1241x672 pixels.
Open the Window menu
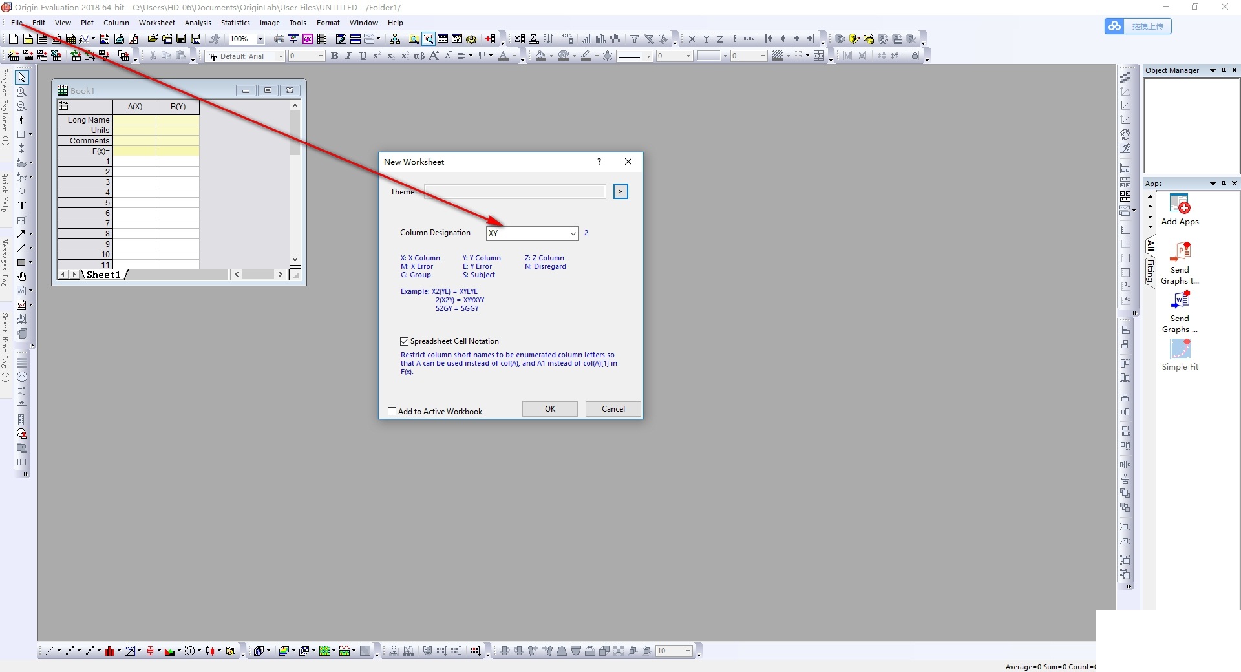click(364, 23)
